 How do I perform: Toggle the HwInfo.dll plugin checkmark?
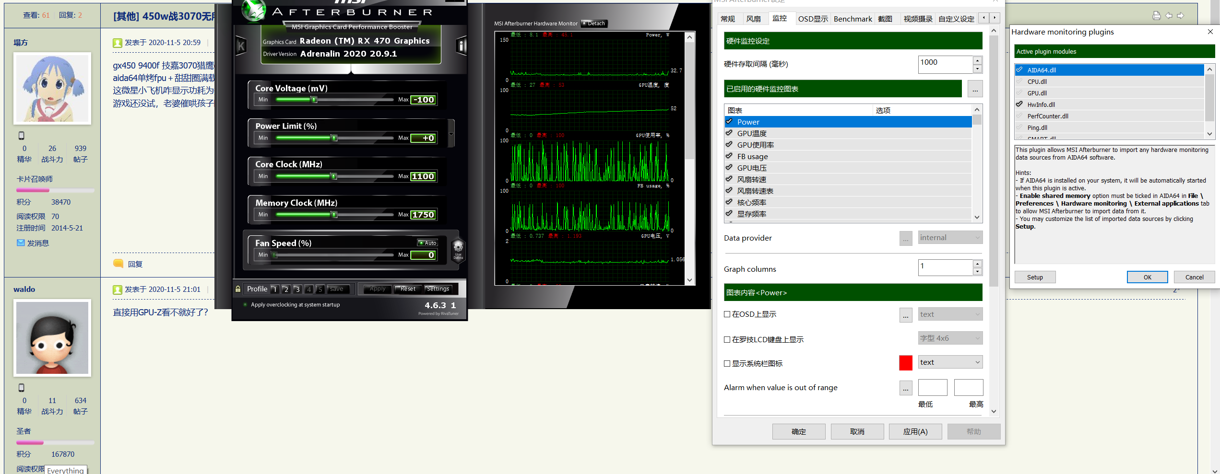coord(1019,104)
